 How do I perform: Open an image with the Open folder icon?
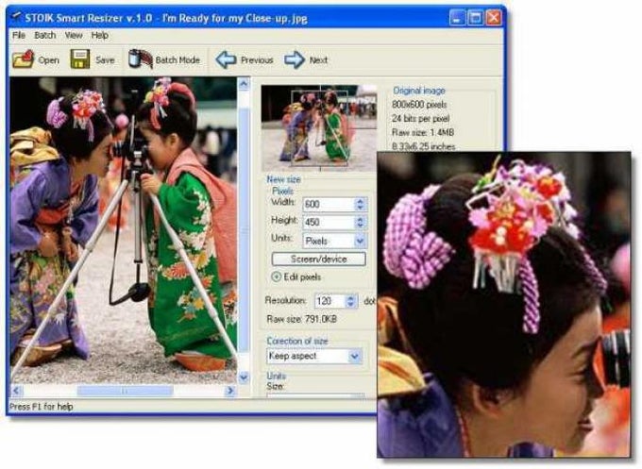24,59
